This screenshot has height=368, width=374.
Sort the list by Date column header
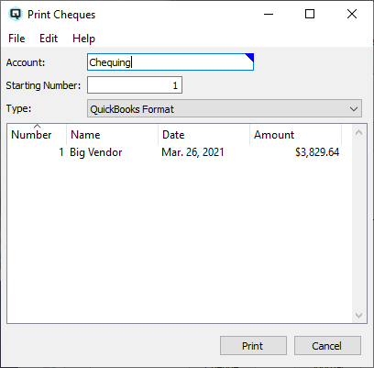pos(204,135)
